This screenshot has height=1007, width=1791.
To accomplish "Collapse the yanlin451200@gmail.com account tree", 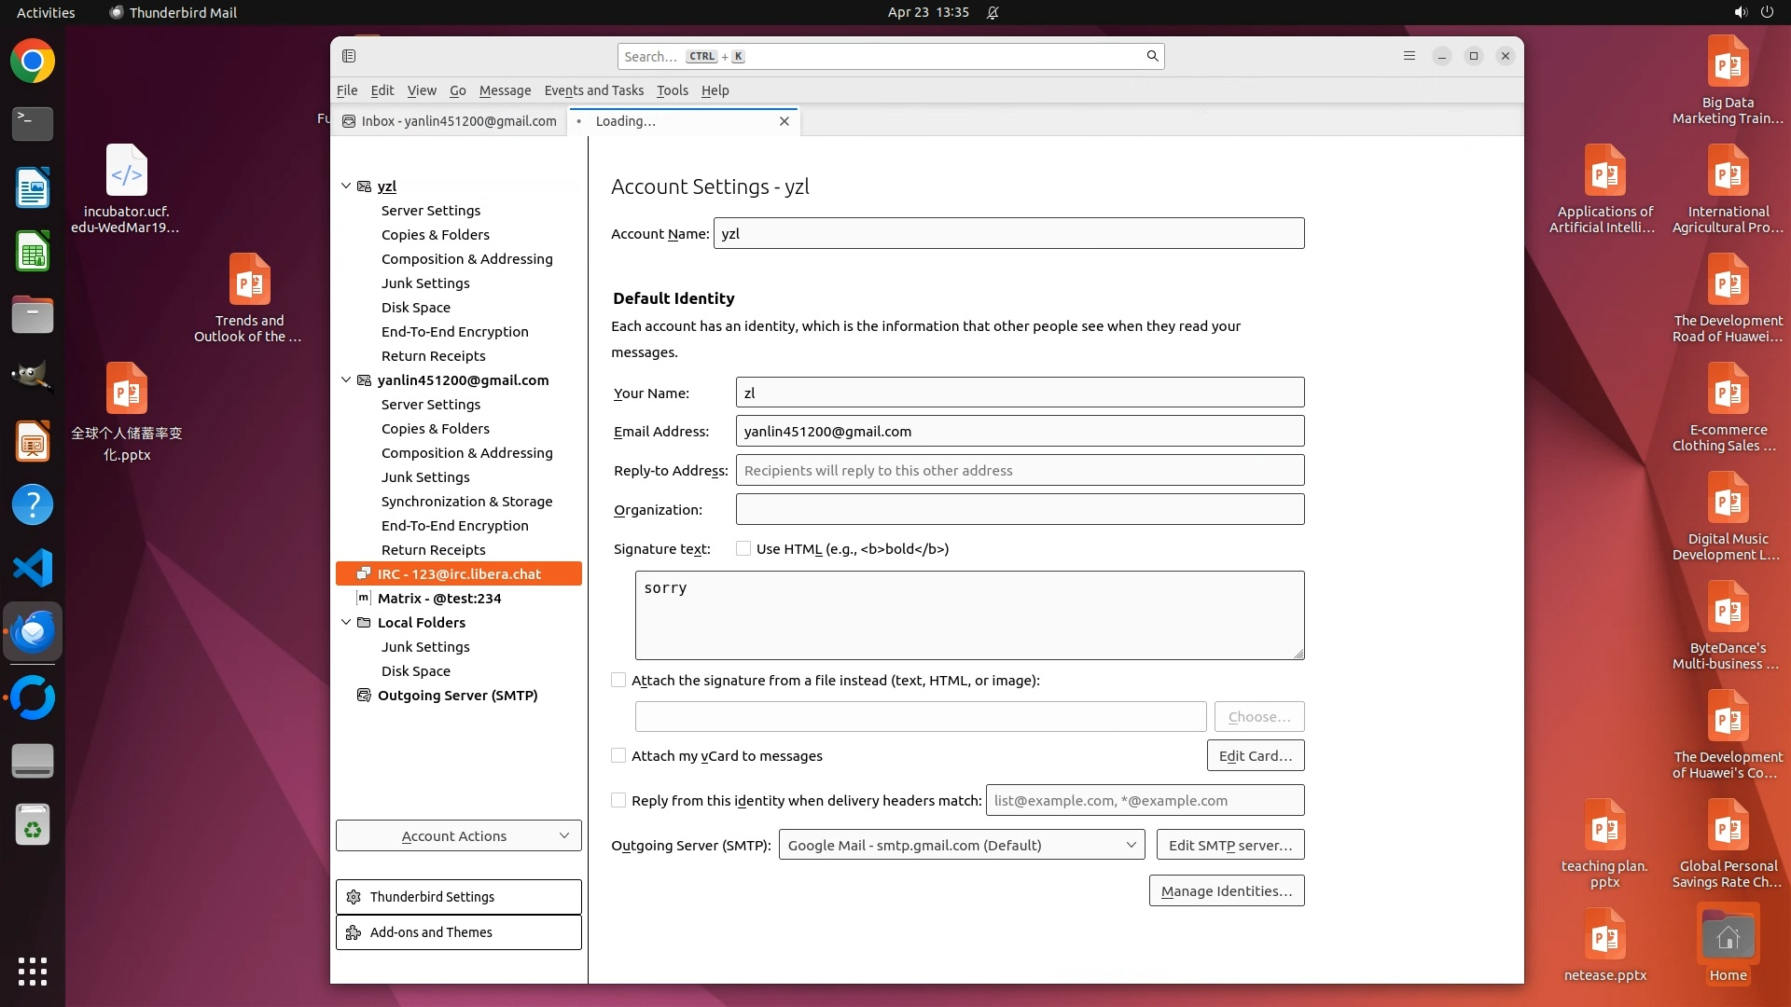I will [346, 380].
